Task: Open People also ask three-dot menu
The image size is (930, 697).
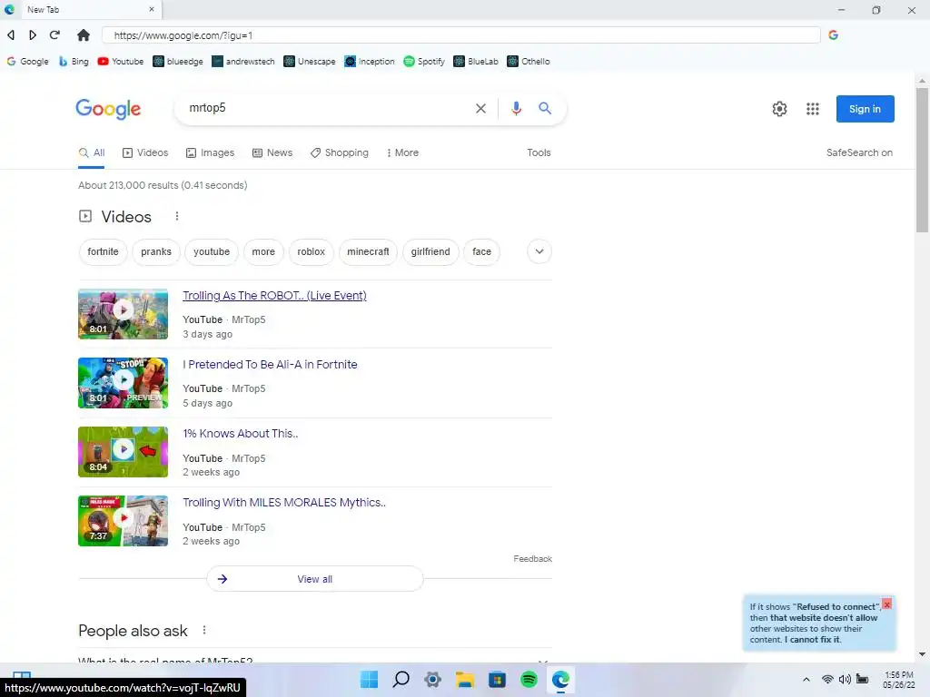Action: click(204, 630)
